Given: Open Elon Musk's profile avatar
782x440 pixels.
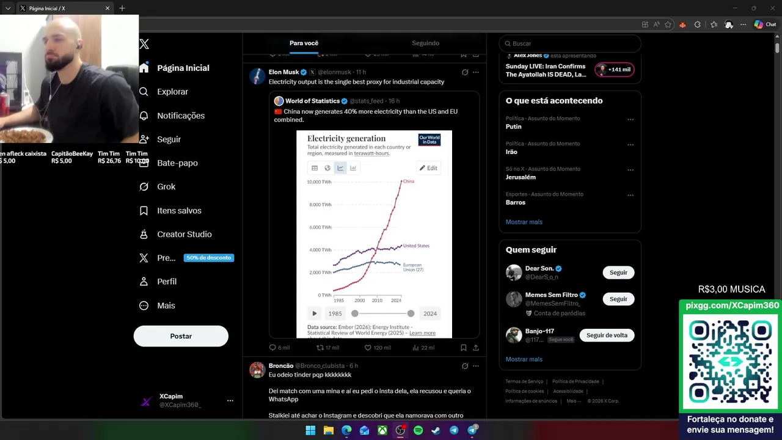Looking at the screenshot, I should click(257, 76).
